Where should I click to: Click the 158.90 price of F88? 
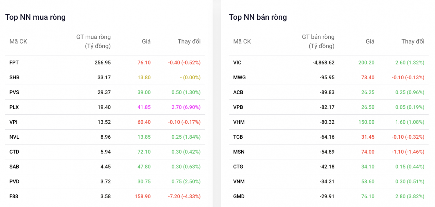[143, 196]
